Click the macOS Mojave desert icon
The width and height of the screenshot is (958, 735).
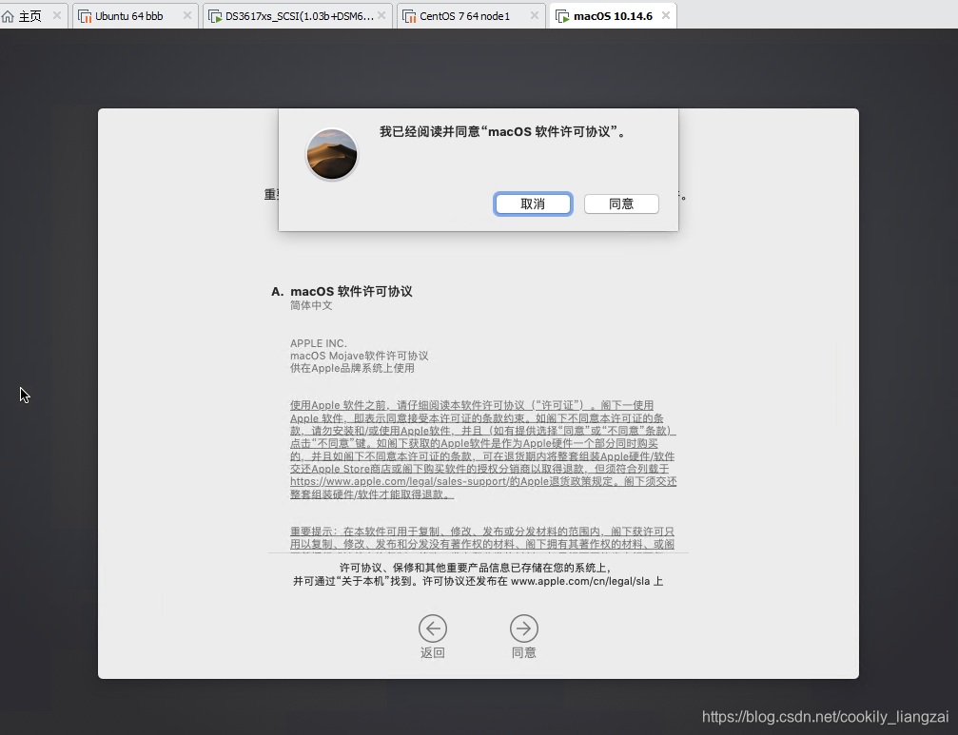point(332,154)
